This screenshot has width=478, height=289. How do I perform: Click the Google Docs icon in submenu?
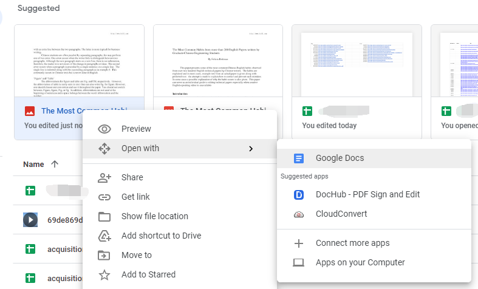click(x=299, y=158)
